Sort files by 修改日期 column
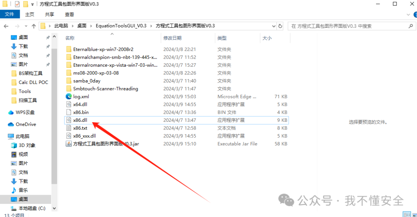This screenshot has width=417, height=217. coord(172,38)
